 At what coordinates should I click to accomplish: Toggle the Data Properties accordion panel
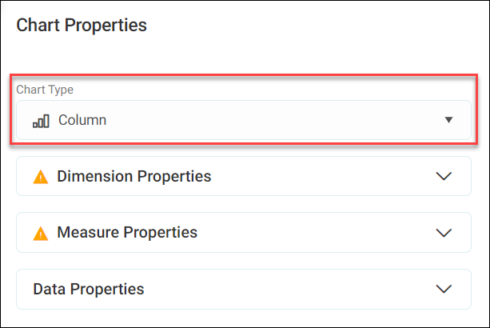[244, 290]
